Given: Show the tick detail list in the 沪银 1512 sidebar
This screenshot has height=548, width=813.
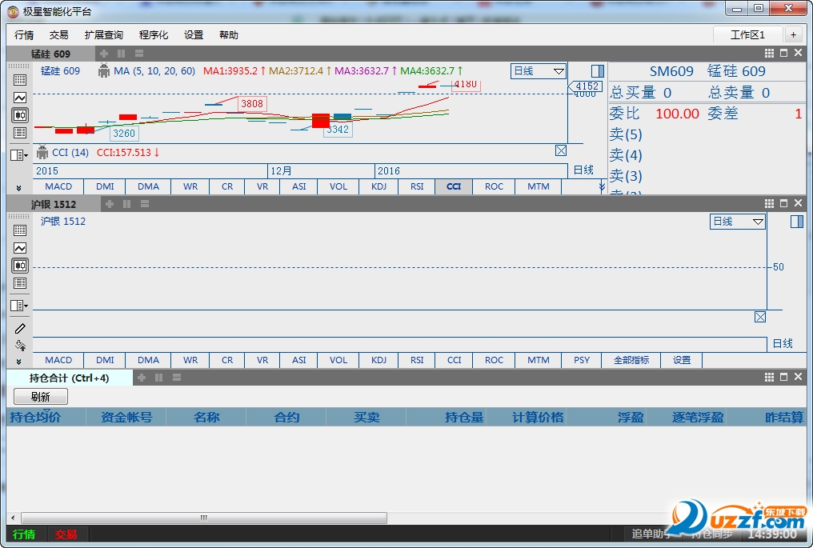Looking at the screenshot, I should click(x=20, y=283).
